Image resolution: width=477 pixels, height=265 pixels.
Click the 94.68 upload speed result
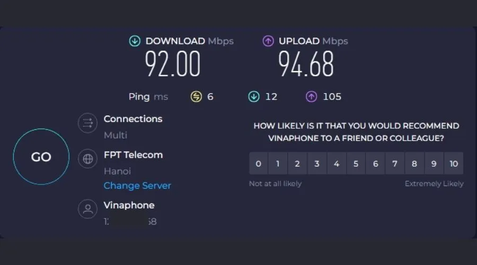[306, 65]
